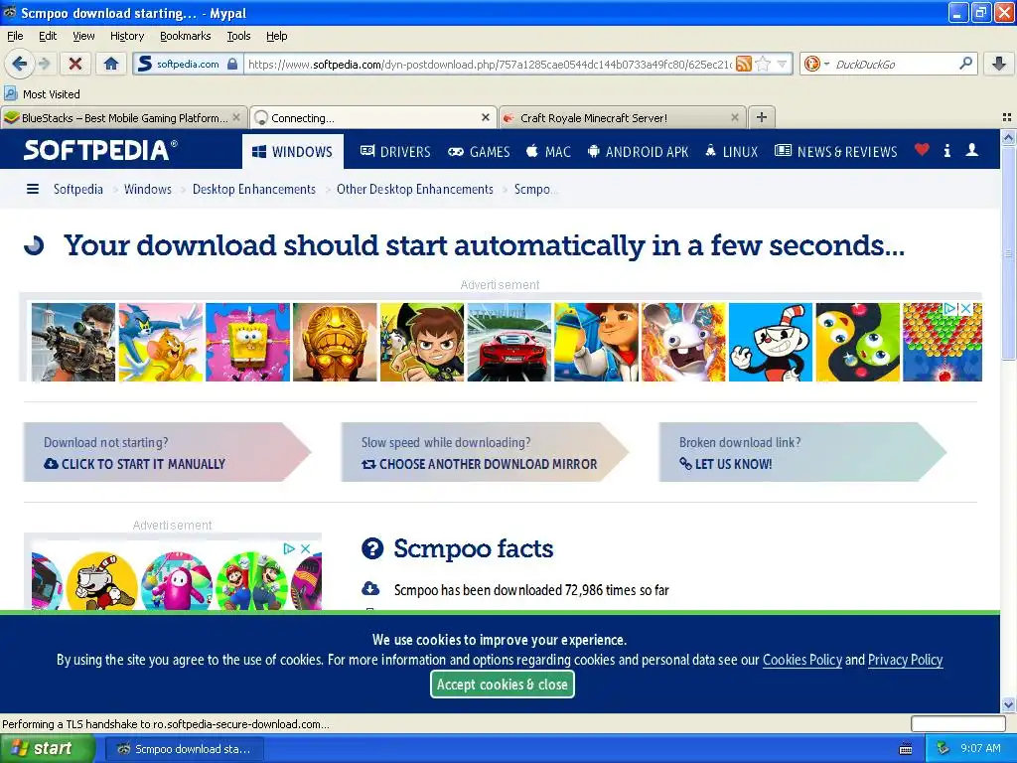Stop loading with the red X button

coord(75,64)
